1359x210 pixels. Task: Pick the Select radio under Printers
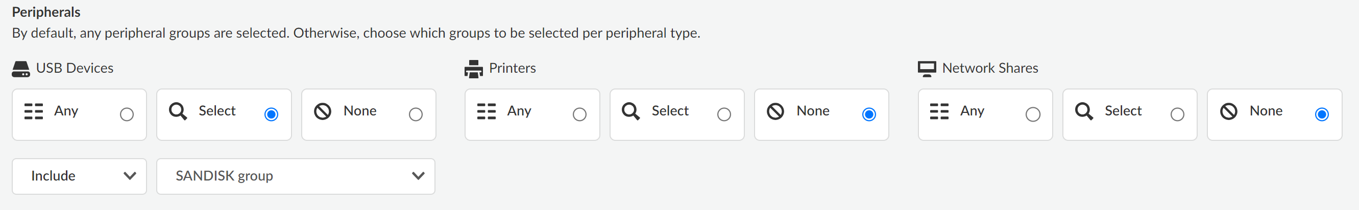coord(724,114)
